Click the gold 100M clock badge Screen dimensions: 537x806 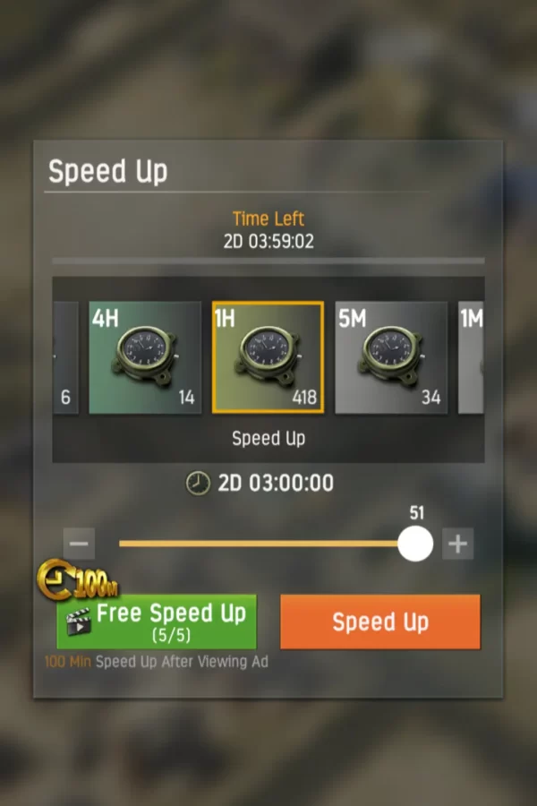point(77,581)
